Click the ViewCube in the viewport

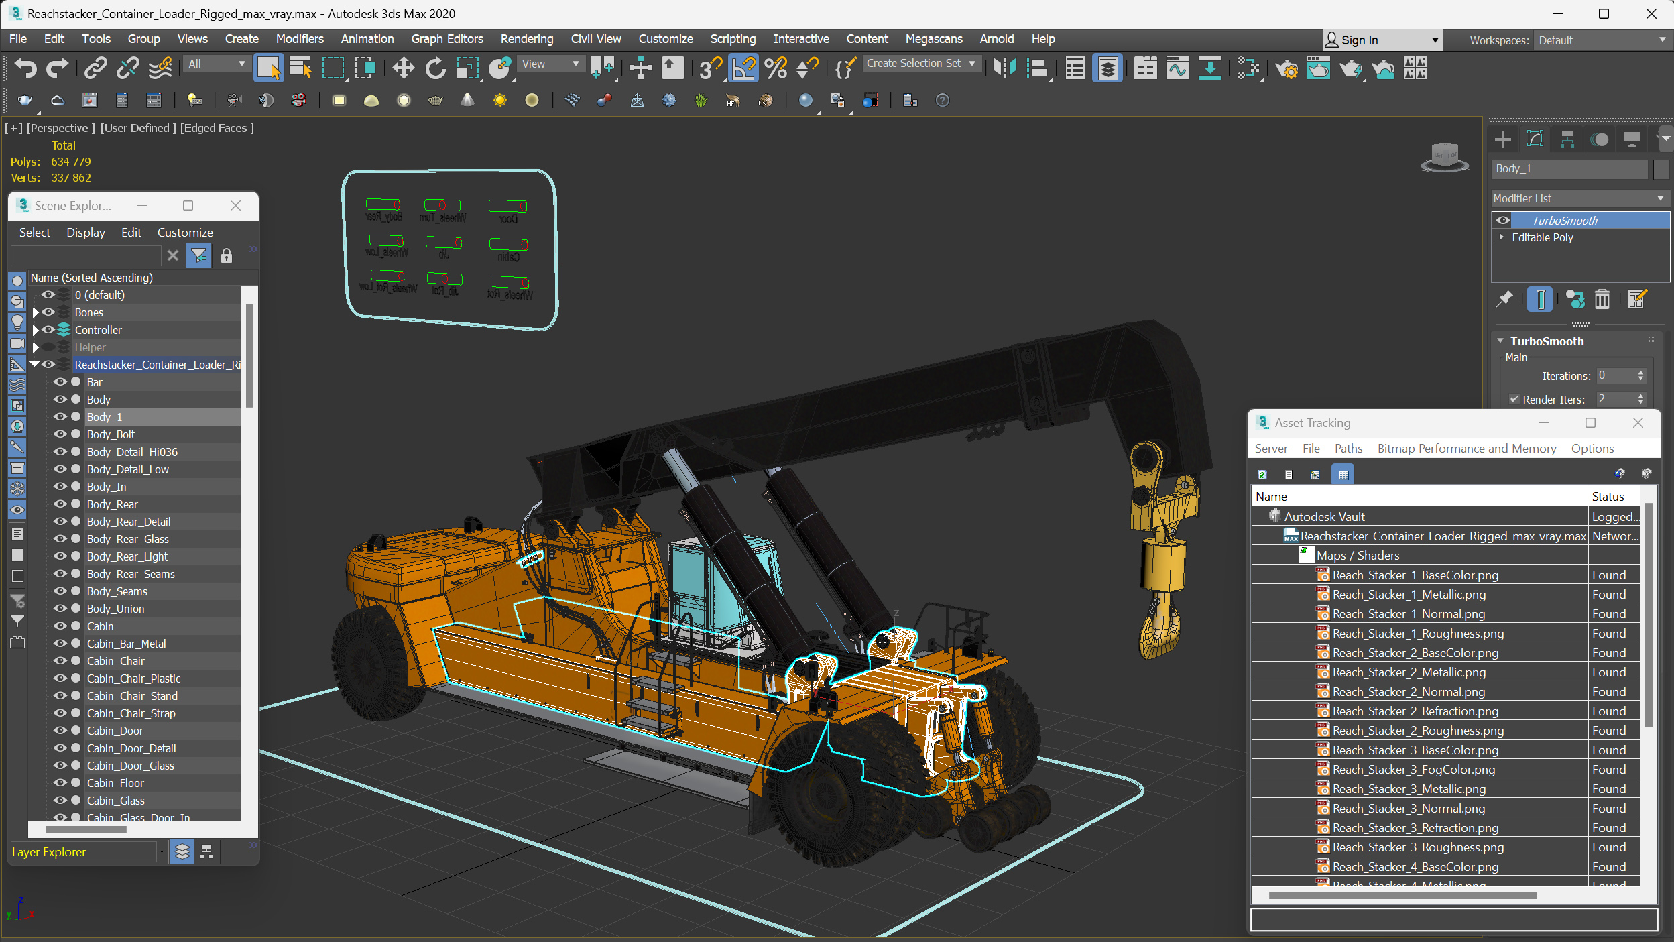(1445, 158)
